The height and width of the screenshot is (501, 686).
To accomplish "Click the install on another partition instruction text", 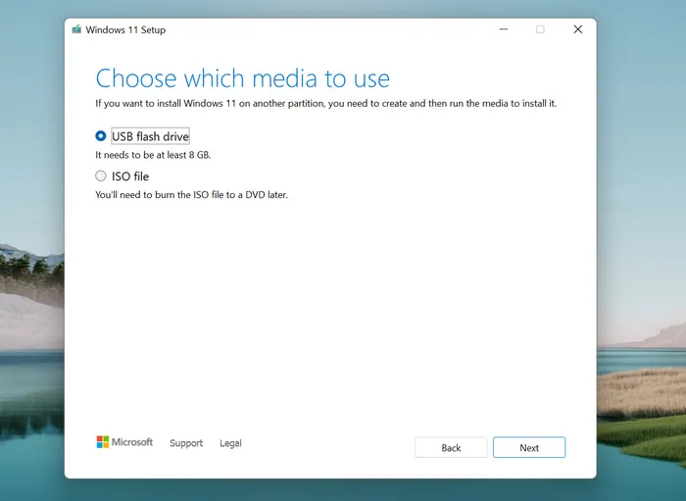I will click(326, 104).
